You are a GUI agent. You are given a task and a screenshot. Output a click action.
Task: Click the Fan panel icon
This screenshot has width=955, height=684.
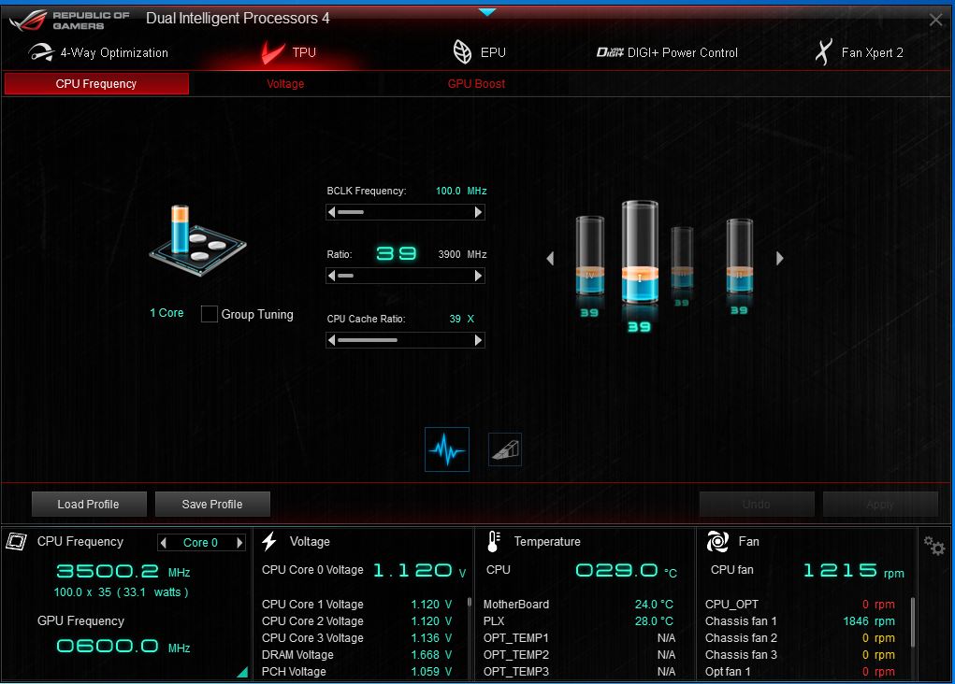(717, 541)
